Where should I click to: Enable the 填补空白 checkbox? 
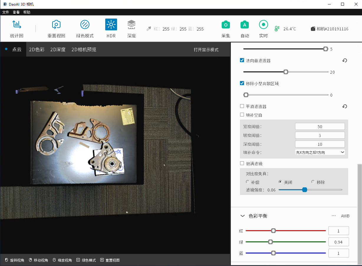242,115
